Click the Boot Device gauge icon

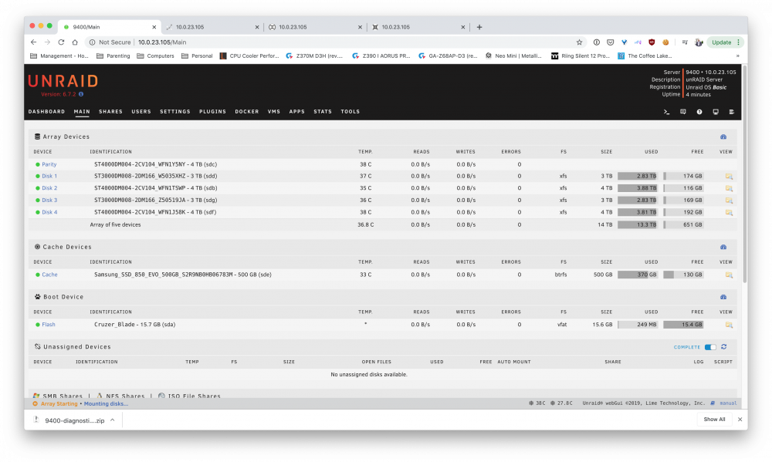coord(723,297)
